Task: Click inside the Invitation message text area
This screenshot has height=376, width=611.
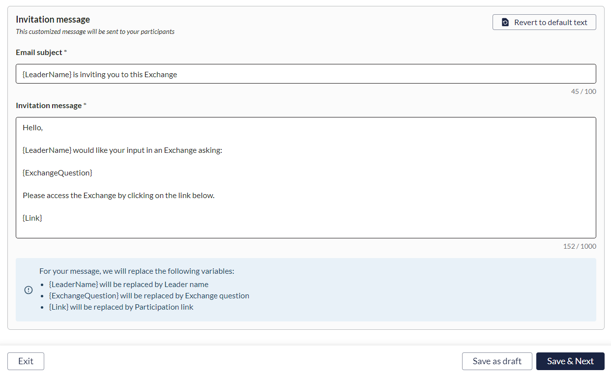Action: coord(306,177)
